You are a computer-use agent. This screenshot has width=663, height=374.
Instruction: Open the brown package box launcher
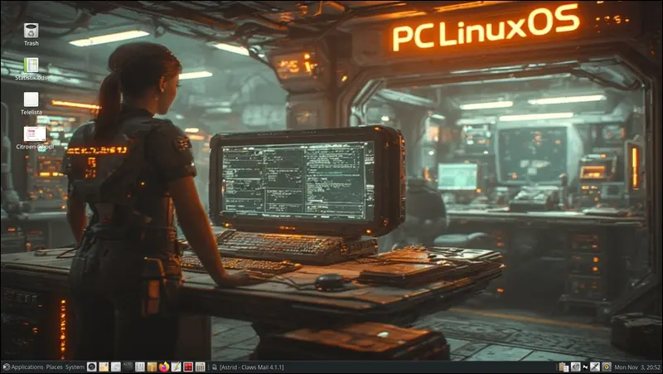click(152, 367)
